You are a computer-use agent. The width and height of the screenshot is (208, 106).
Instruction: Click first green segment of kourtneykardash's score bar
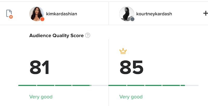pyautogui.click(x=118, y=85)
